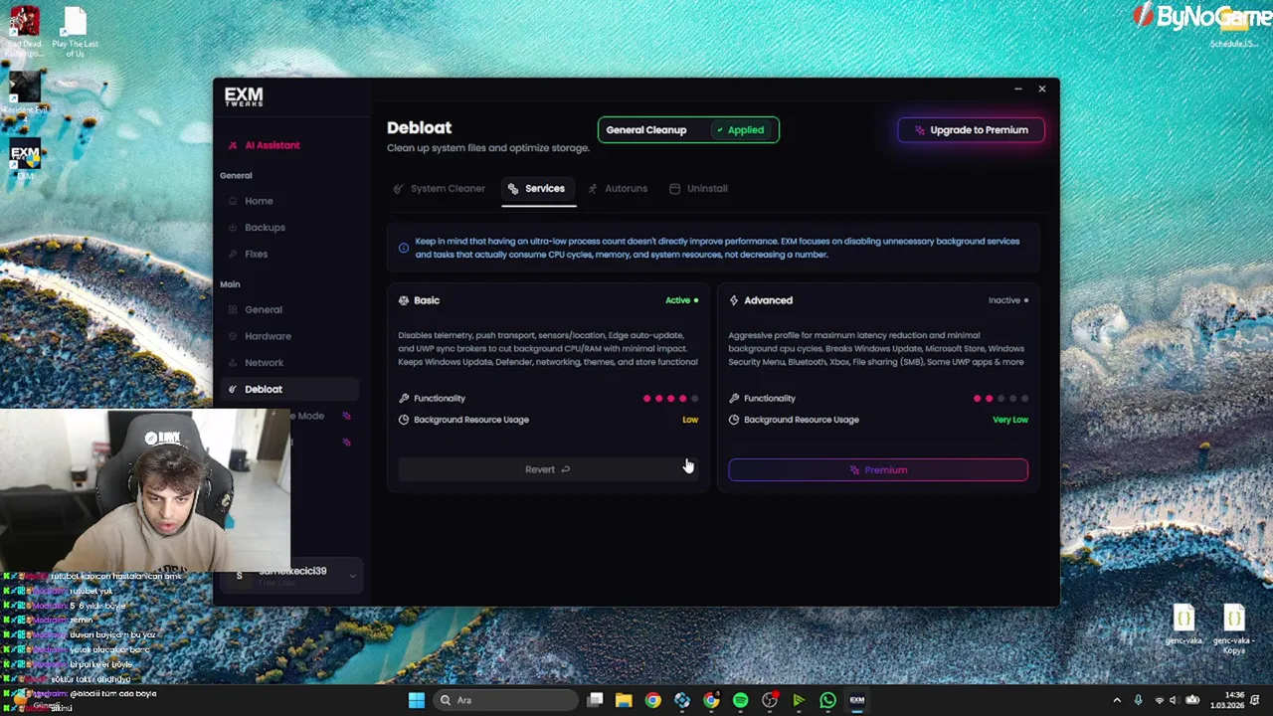The height and width of the screenshot is (716, 1273).
Task: Click the Basic Functionality rating dots
Action: [x=670, y=399]
